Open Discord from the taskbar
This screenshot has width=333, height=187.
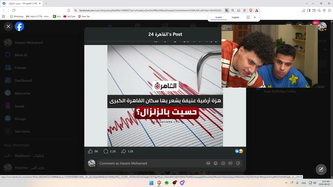(182, 183)
